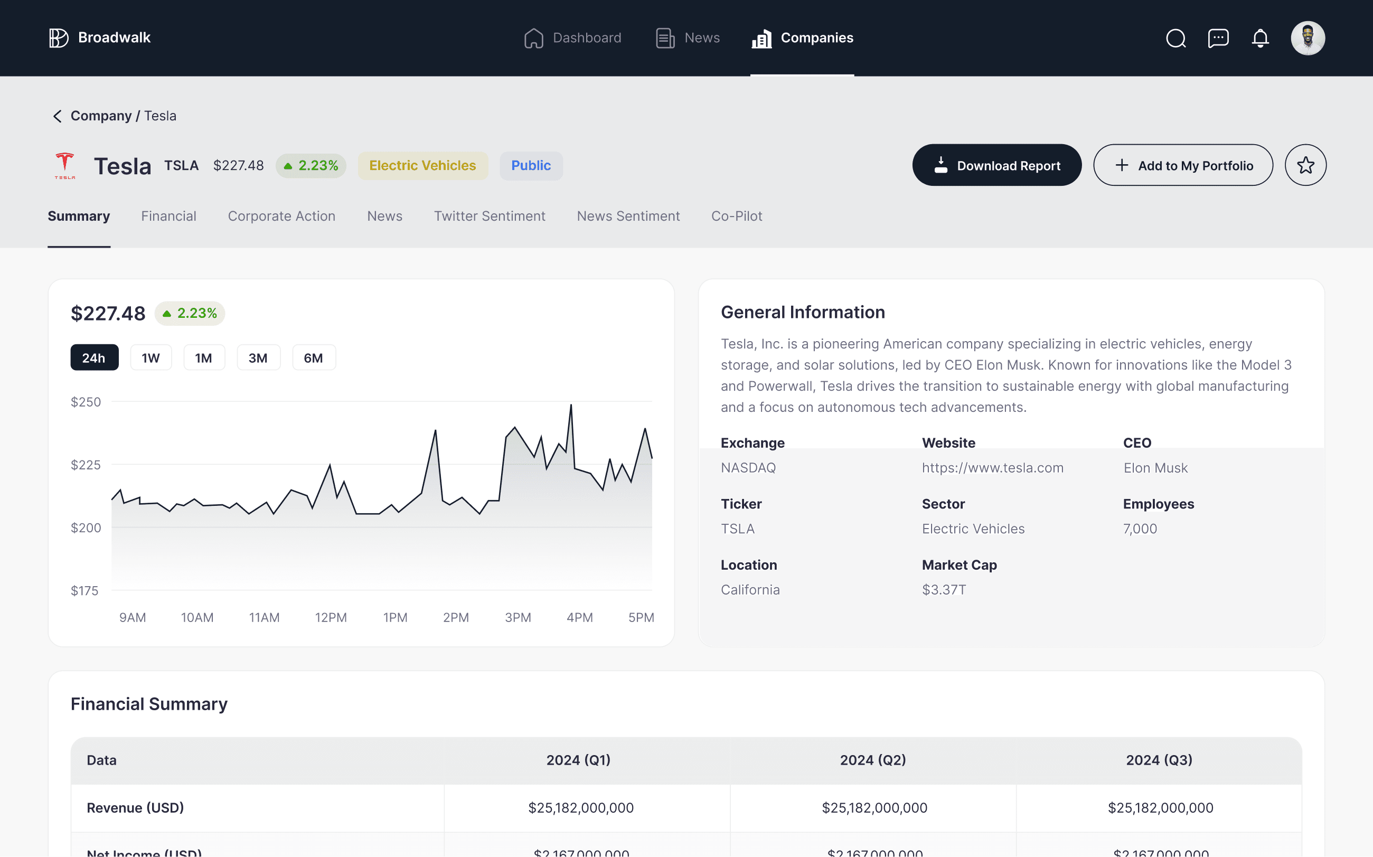Click the Public status badge
The width and height of the screenshot is (1373, 857).
click(x=531, y=165)
